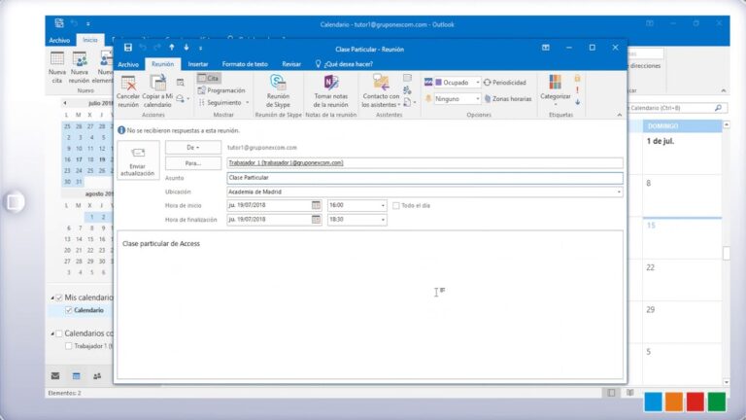Image resolution: width=746 pixels, height=420 pixels.
Task: Open the Programación view
Action: tap(221, 90)
